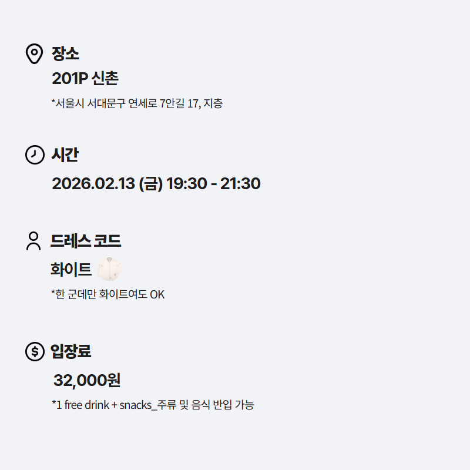The image size is (470, 470).
Task: Click the dollar coin icon beside 입장료
Action: (35, 352)
